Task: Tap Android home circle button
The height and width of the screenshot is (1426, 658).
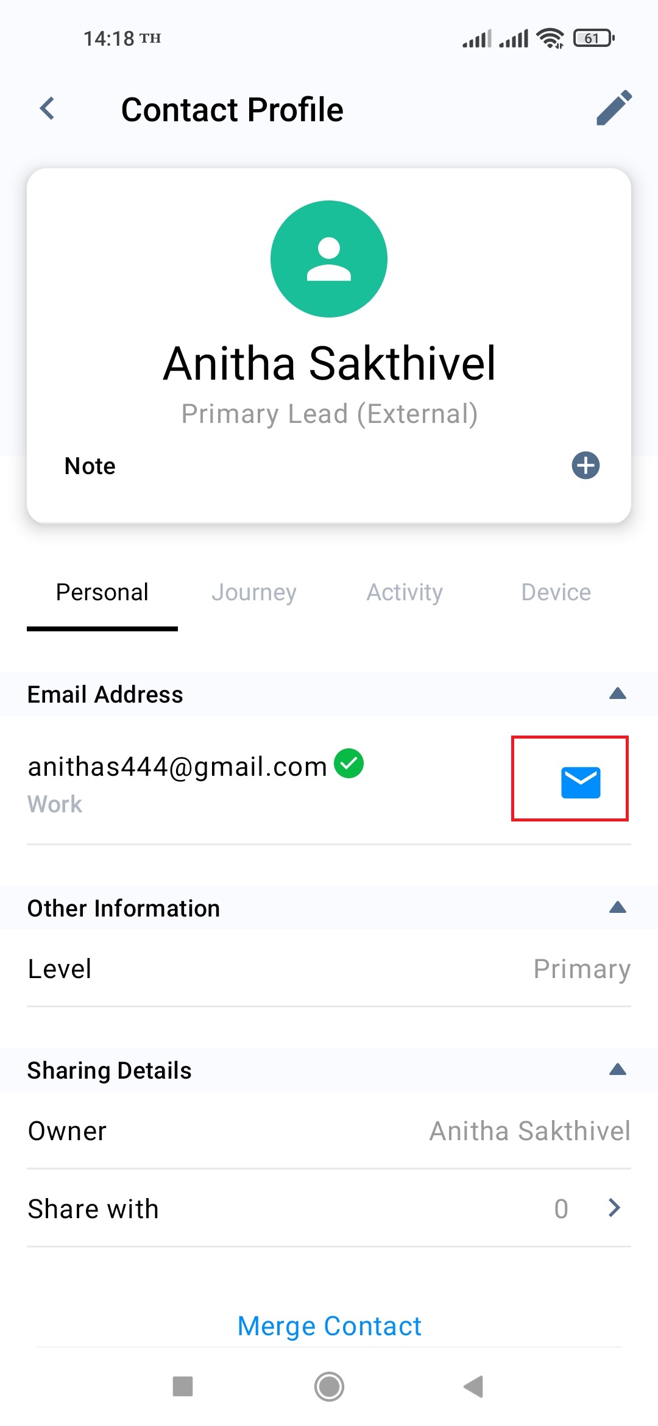Action: pyautogui.click(x=329, y=1386)
